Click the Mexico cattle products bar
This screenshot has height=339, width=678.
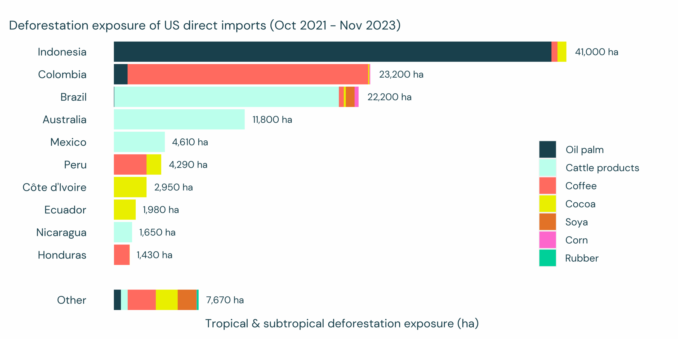(139, 142)
